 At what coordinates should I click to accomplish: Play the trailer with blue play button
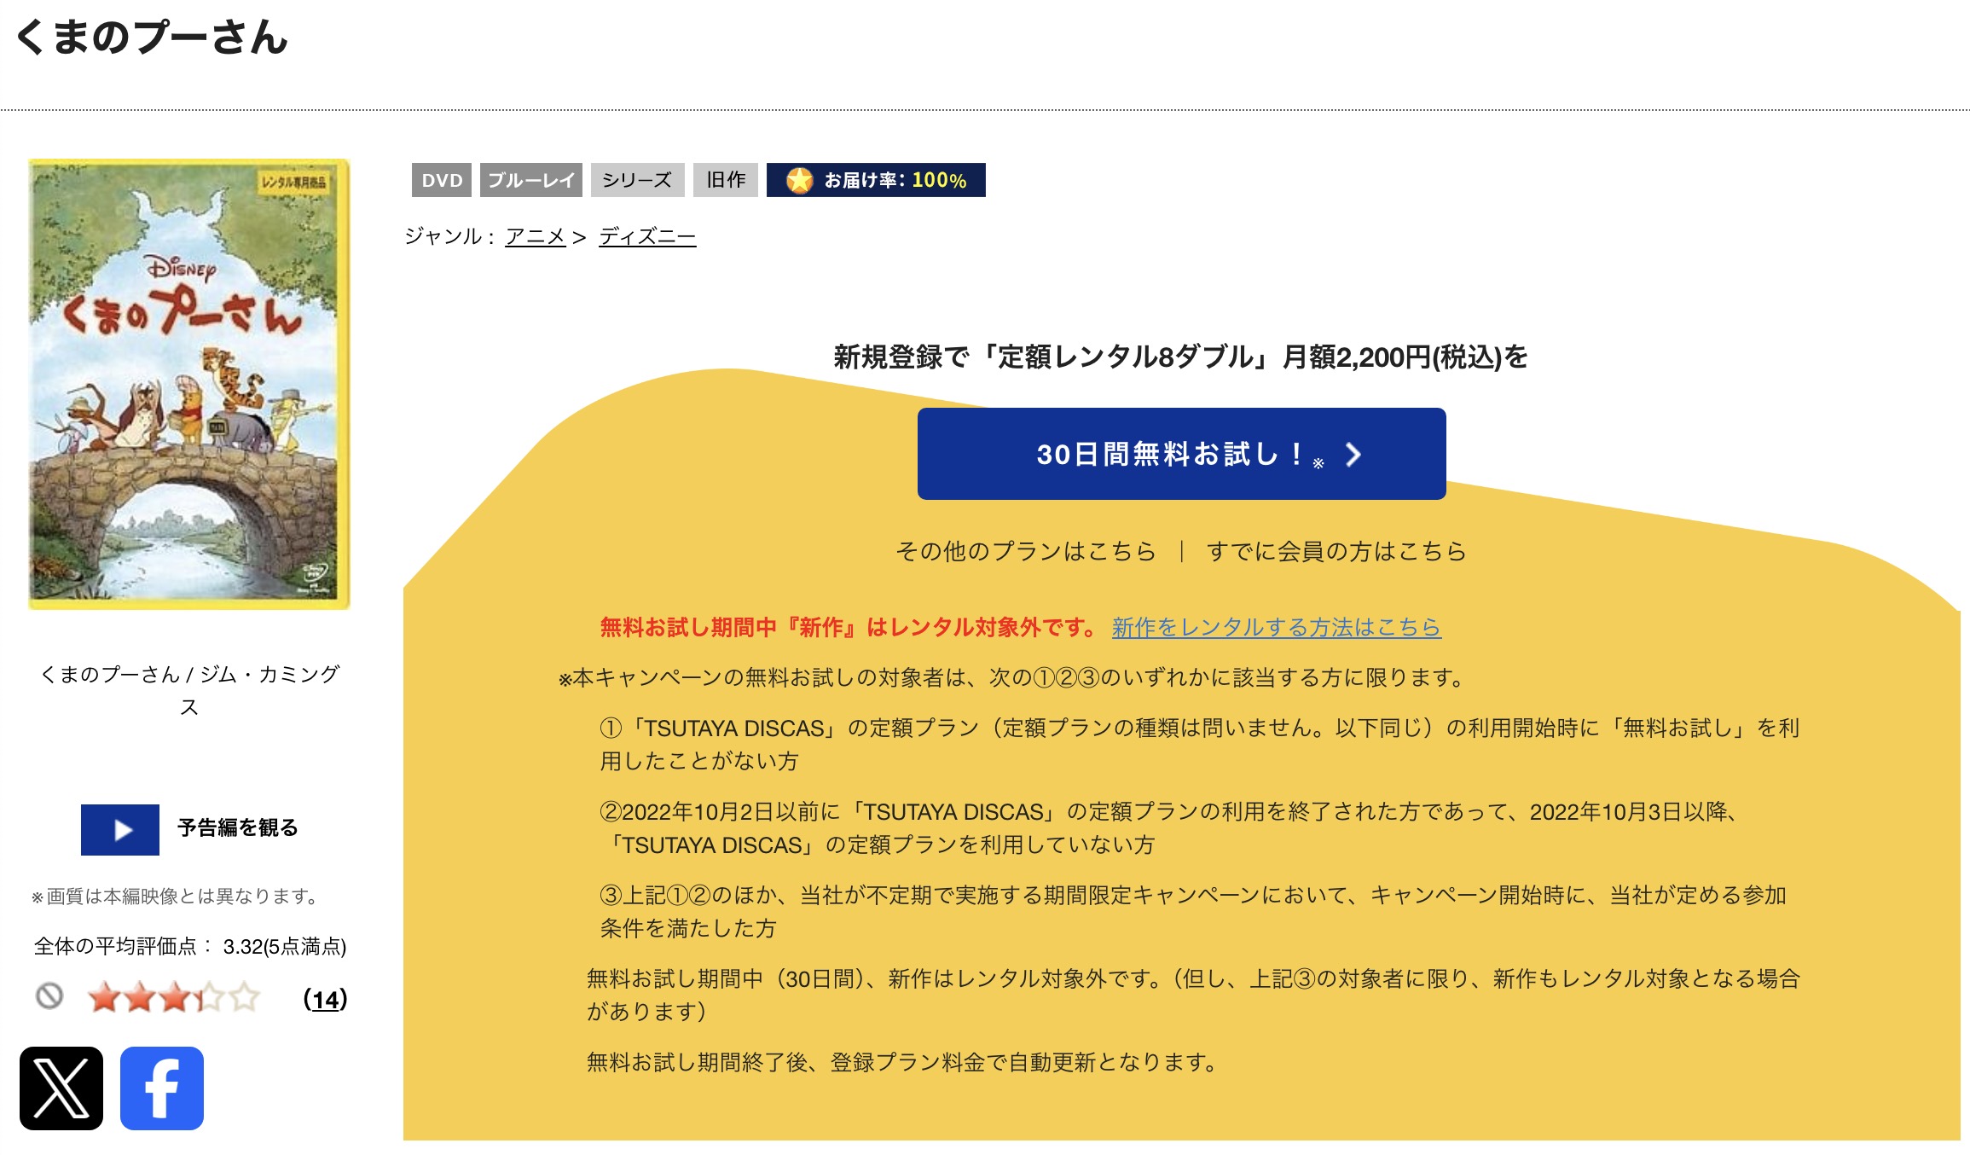coord(120,829)
